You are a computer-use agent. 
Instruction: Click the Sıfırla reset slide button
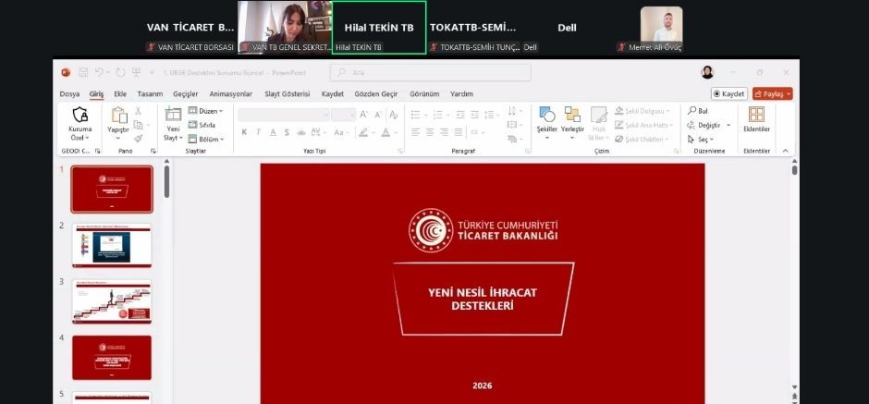point(202,125)
